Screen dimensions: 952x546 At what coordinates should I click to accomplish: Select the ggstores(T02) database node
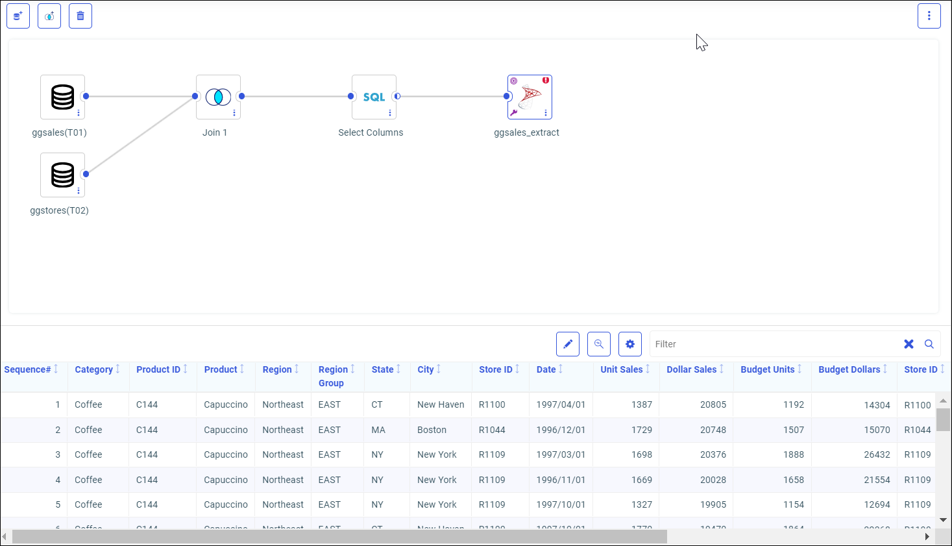(x=62, y=175)
